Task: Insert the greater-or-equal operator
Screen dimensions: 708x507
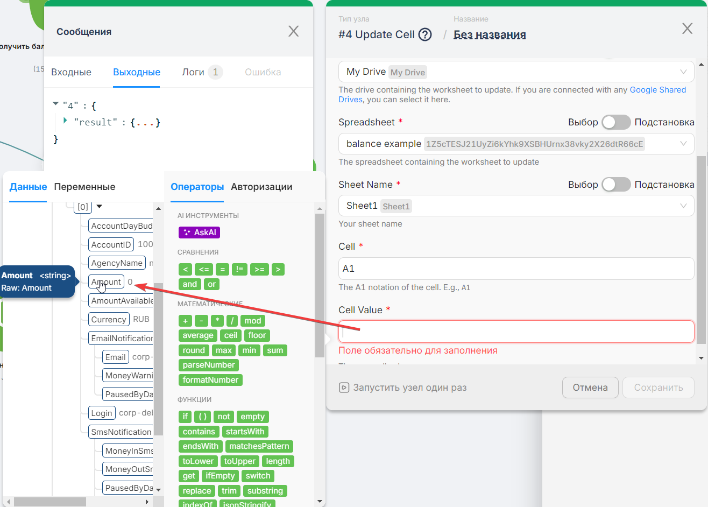Action: pyautogui.click(x=259, y=269)
